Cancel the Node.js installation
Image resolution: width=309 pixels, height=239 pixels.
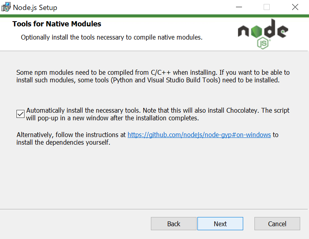click(277, 224)
